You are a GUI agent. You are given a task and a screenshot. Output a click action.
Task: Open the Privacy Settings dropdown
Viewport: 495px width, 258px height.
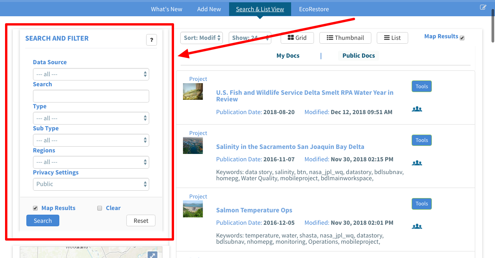point(91,184)
